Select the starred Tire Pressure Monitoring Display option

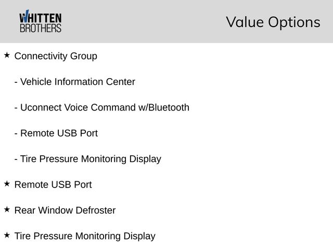[85, 236]
